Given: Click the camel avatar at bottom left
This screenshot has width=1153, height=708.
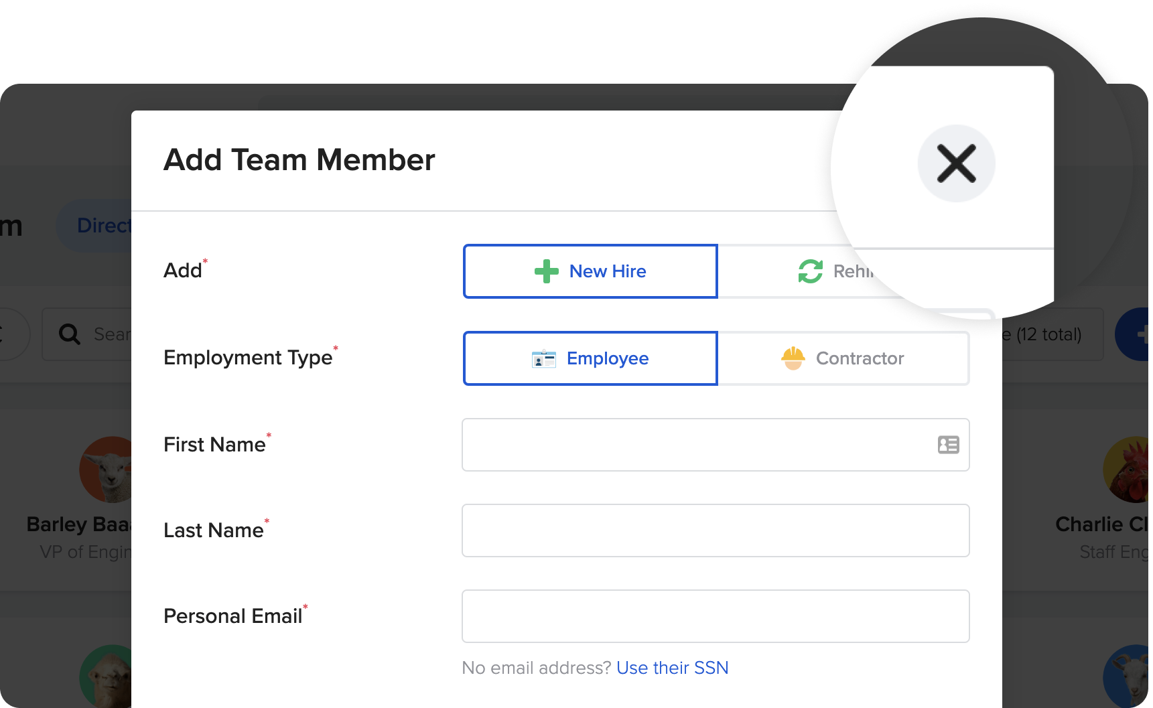Looking at the screenshot, I should [x=107, y=677].
